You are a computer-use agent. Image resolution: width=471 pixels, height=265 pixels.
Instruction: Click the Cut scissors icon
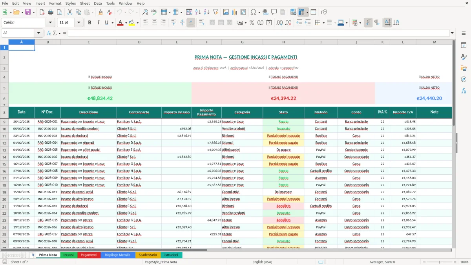click(x=69, y=12)
